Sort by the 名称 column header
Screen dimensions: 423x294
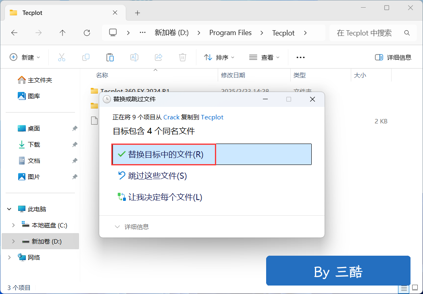102,75
